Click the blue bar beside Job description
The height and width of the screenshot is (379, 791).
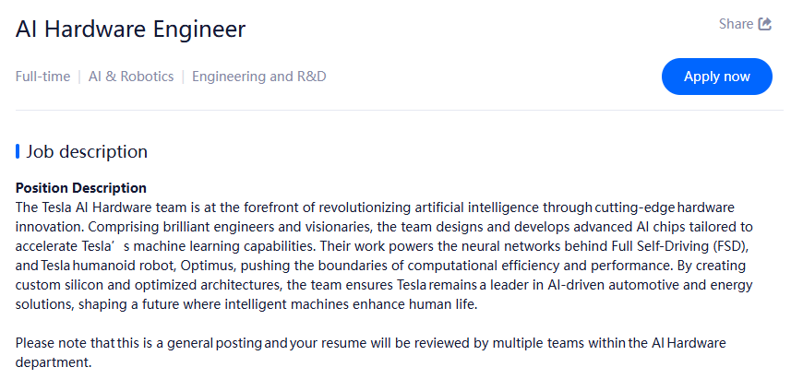pyautogui.click(x=18, y=151)
